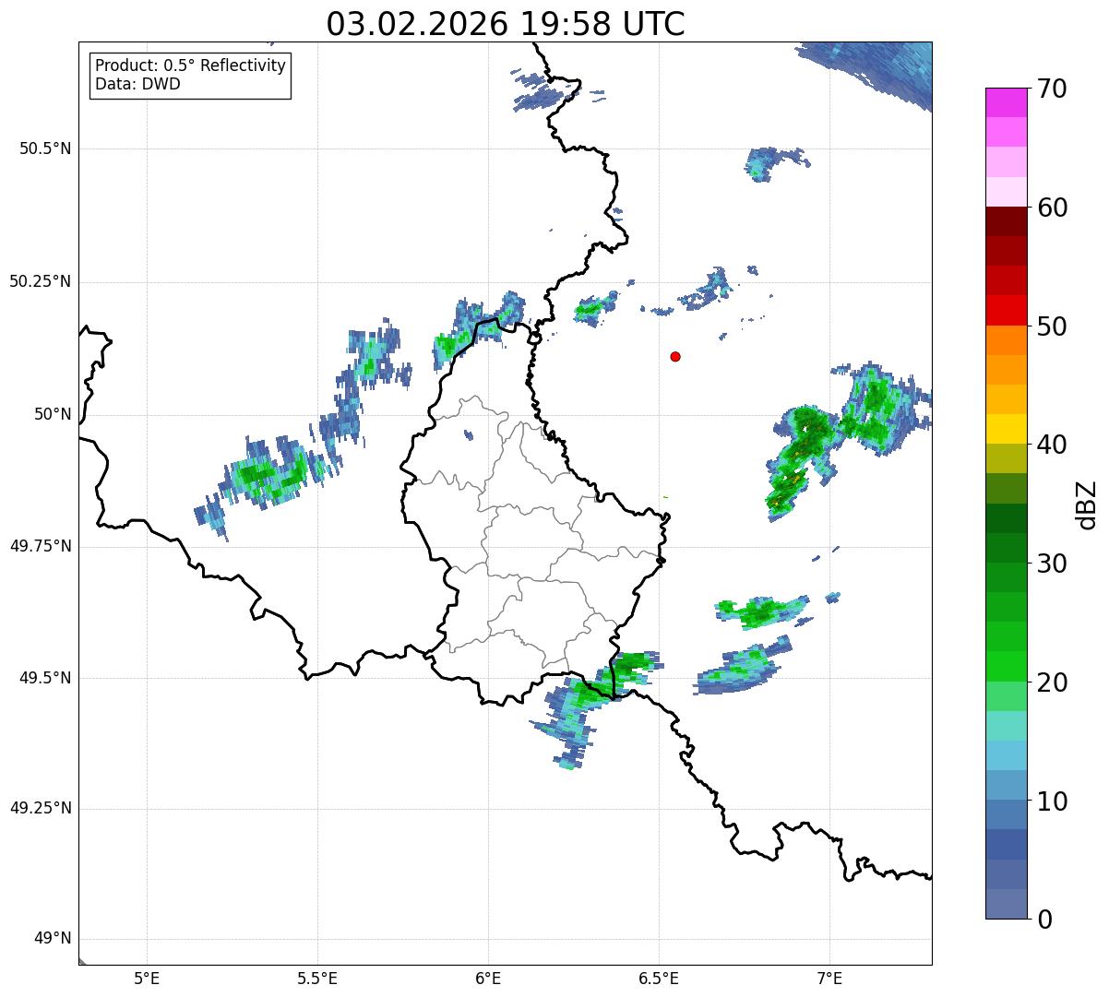Click the 7°E longitude label
Viewport: 1109px width, 997px height.
829,979
